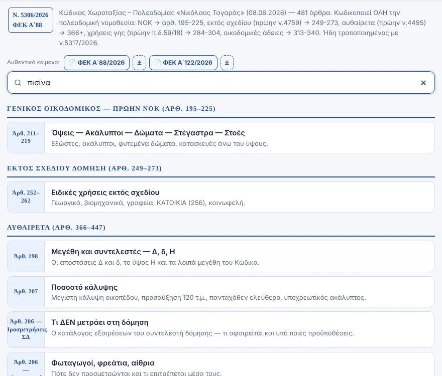This screenshot has height=376, width=442.
Task: Open Όψεις — Ακάλυπτοι — Δώματα result
Action: 220,138
